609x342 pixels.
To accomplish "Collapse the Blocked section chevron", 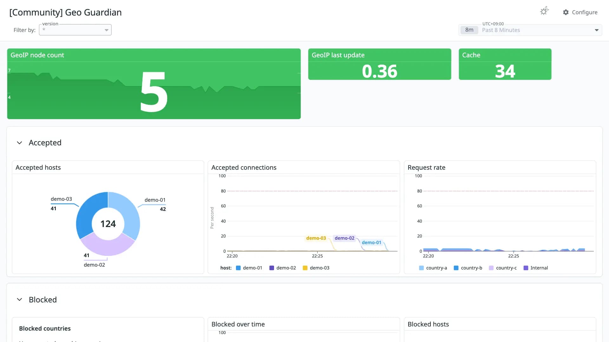I will [19, 300].
